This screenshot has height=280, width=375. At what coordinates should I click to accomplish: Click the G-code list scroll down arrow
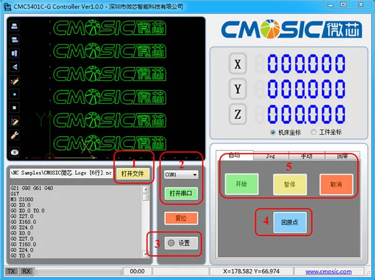(x=145, y=254)
